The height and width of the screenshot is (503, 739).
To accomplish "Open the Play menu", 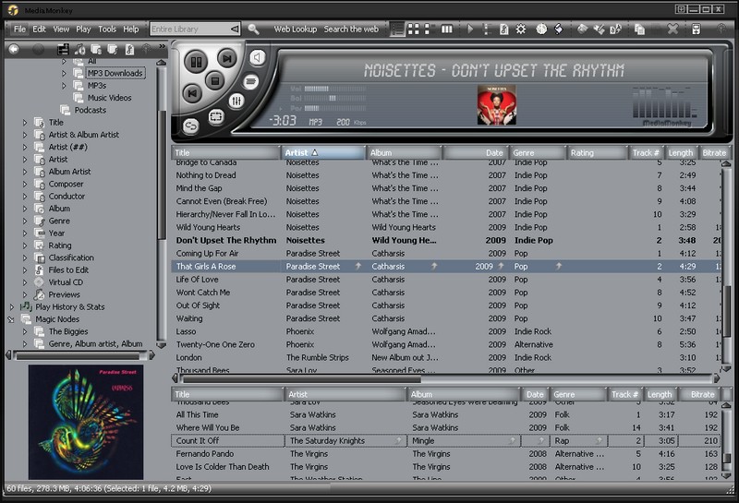I will 84,30.
